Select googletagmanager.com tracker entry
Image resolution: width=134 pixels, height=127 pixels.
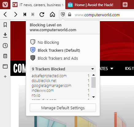click(x=60, y=86)
